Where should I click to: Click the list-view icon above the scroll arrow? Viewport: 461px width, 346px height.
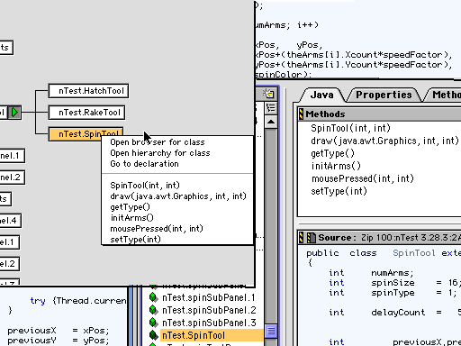click(x=271, y=108)
